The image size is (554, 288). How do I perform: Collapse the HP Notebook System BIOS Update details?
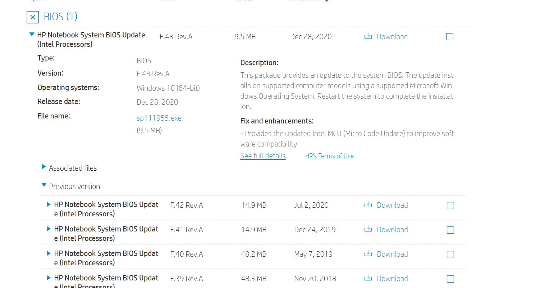[x=32, y=35]
